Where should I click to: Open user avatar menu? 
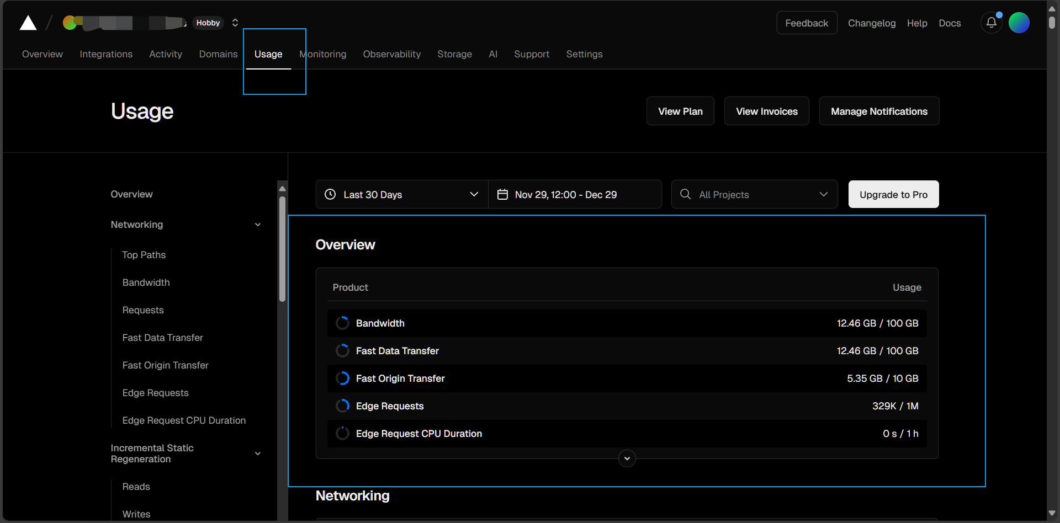(1019, 23)
